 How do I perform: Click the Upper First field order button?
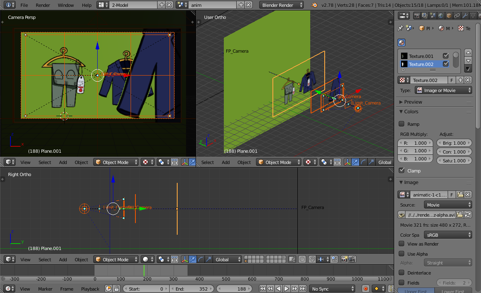416,291
